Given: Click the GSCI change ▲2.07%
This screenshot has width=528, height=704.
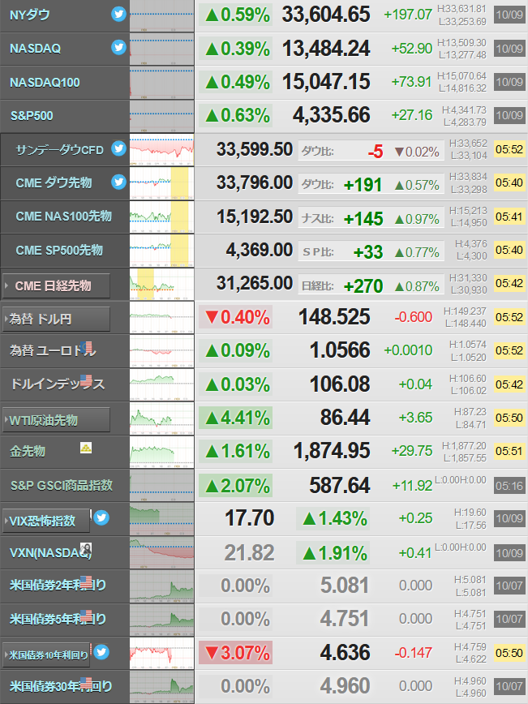Looking at the screenshot, I should point(236,486).
